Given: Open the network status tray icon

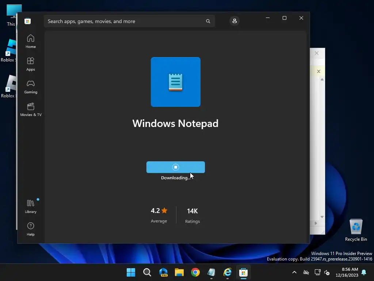Looking at the screenshot, I should [x=317, y=272].
